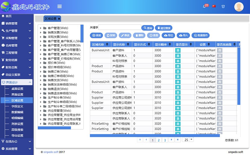Click the user avatar picture
The image size is (250, 155).
tap(239, 6)
